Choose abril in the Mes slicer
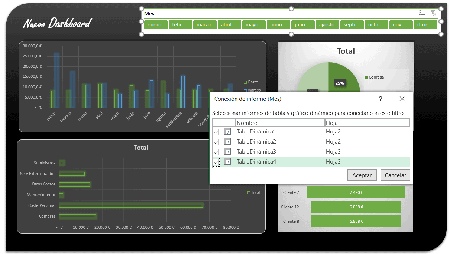 click(229, 25)
